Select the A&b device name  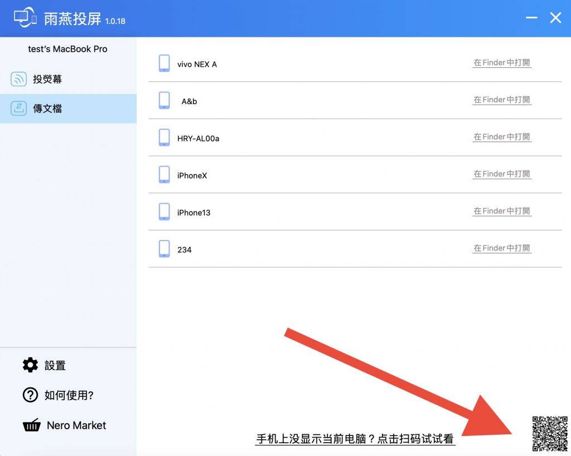point(190,101)
